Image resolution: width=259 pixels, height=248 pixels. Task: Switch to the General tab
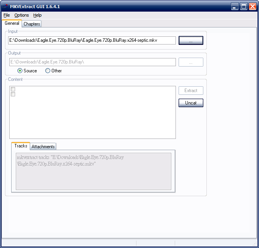[12, 23]
